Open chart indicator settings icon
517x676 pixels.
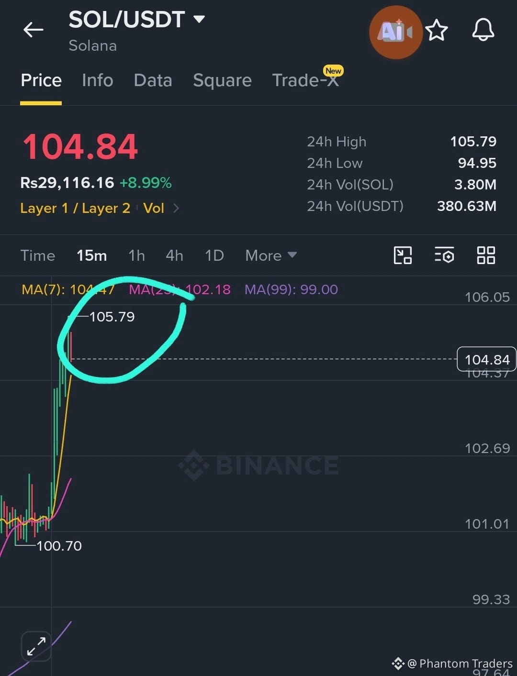click(444, 255)
